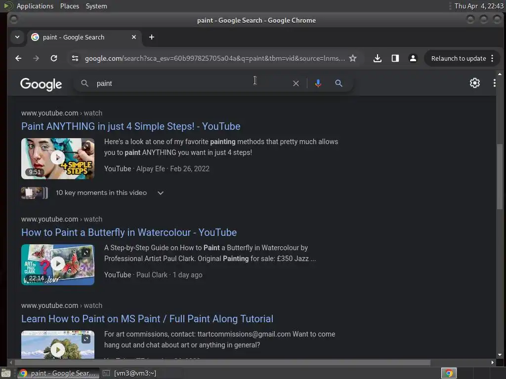Open the Chrome profile icon

(413, 58)
